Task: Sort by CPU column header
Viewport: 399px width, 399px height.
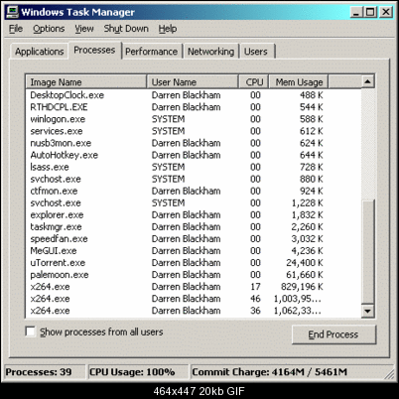Action: [254, 82]
